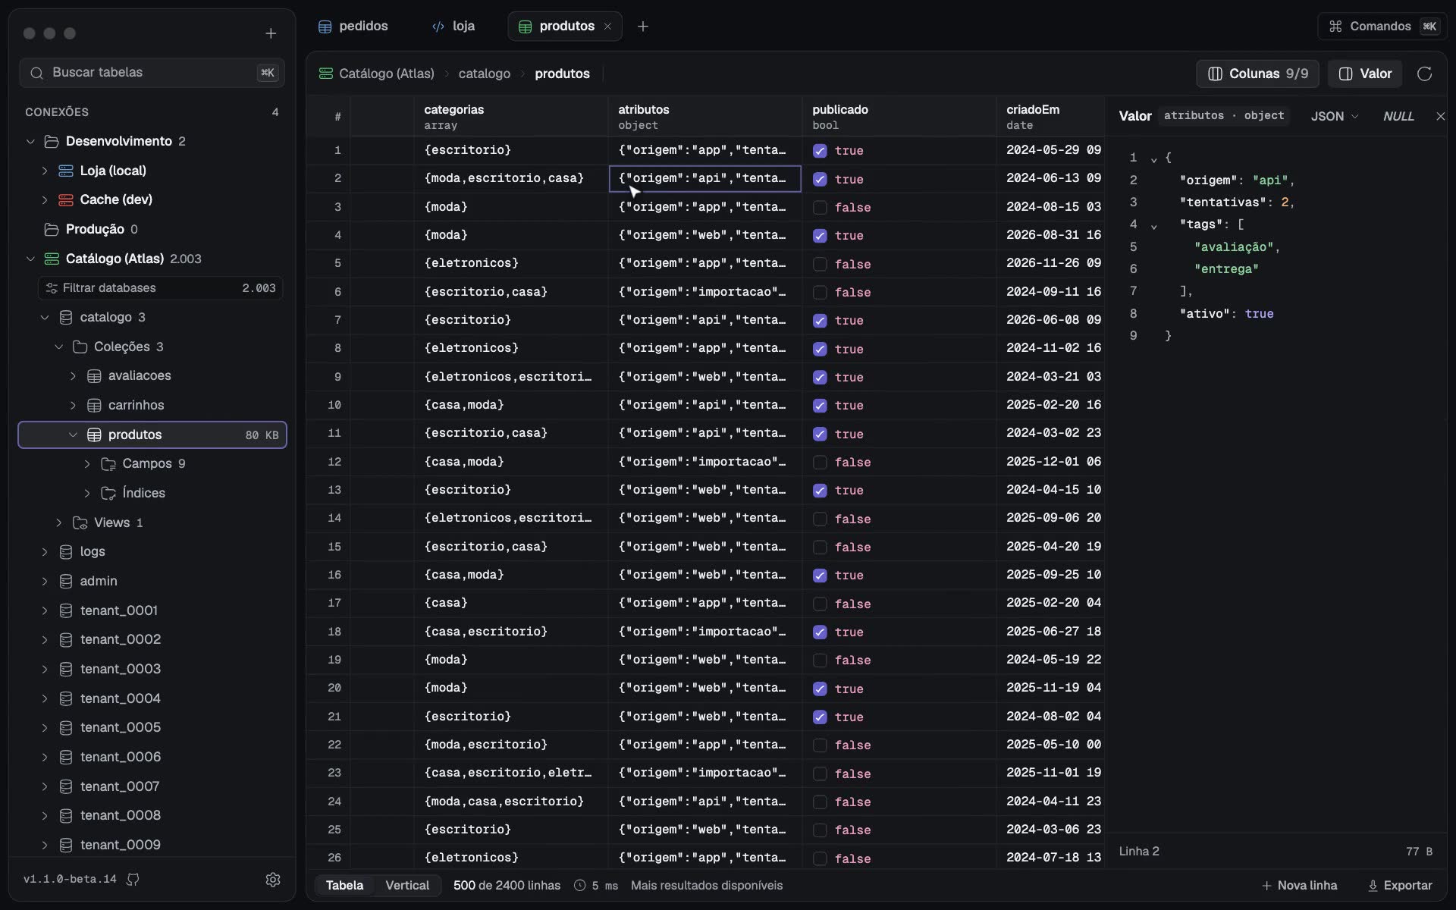Switch to the pedidos tab
The width and height of the screenshot is (1456, 910).
point(353,27)
